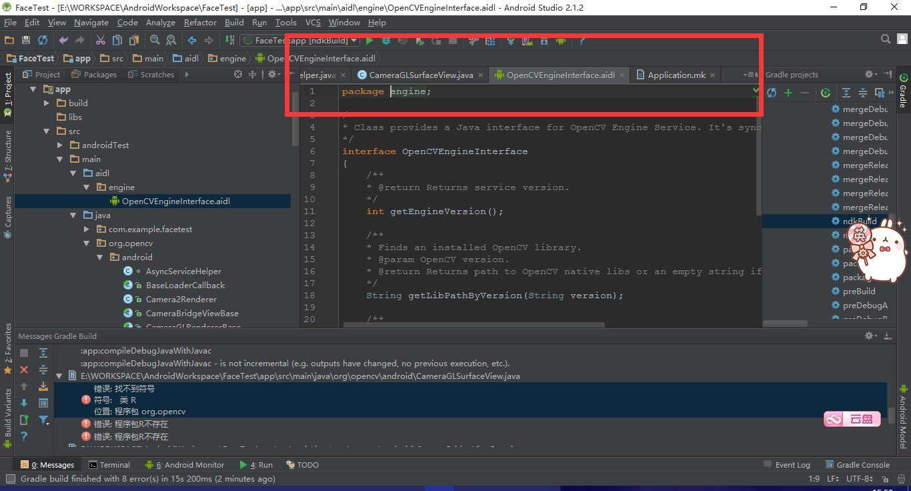Toggle the Gradle side tool window tab
Viewport: 911px width, 491px height.
click(903, 91)
